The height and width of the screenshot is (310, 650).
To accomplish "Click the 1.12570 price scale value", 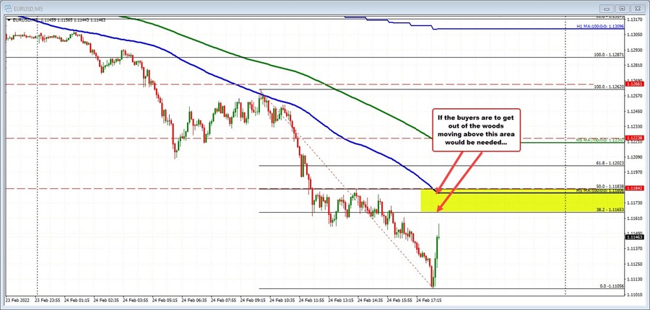I will [635, 96].
